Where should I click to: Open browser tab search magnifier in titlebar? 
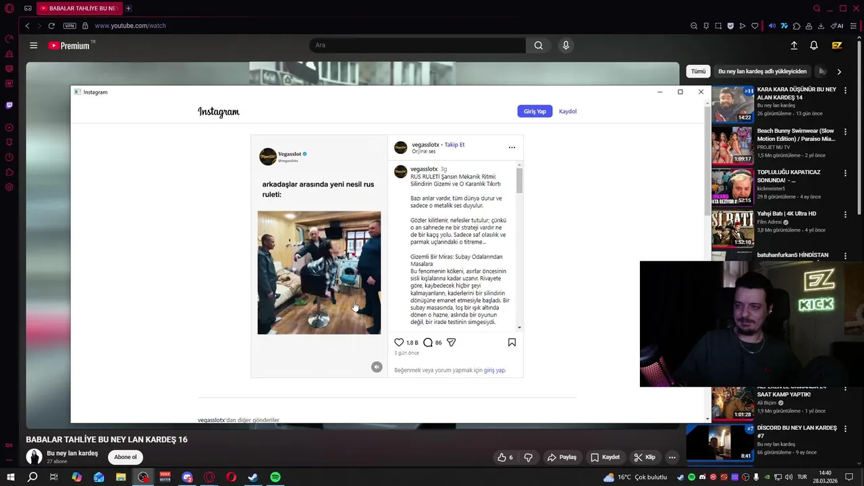point(817,8)
